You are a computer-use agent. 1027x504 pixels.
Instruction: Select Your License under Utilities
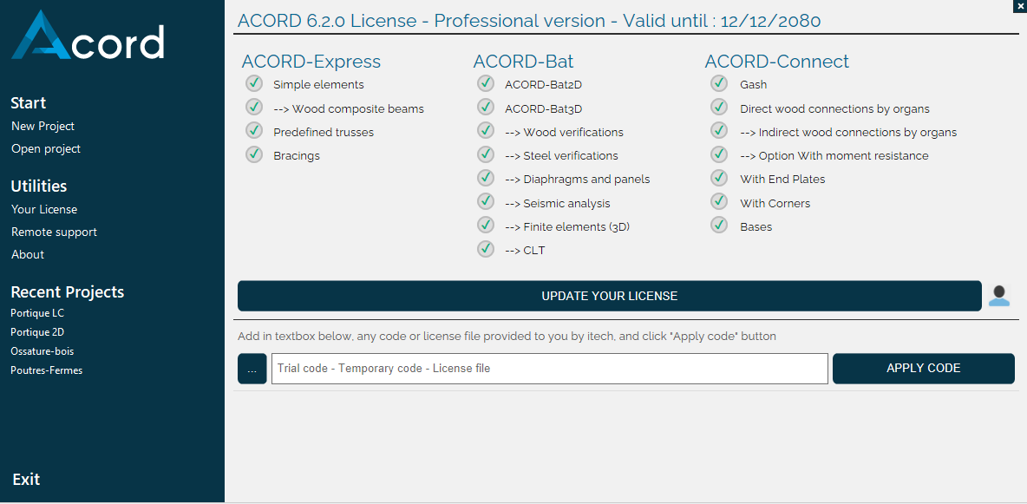point(43,209)
